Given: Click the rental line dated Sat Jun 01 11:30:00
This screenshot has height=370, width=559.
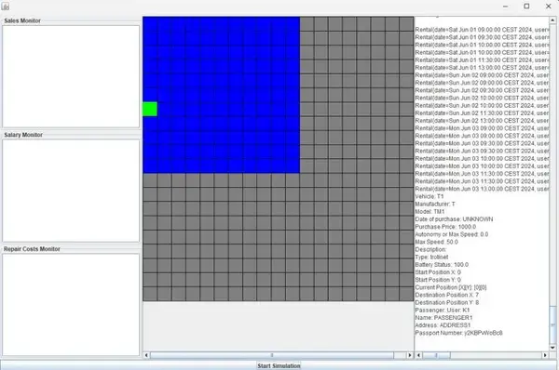Looking at the screenshot, I should coord(482,59).
